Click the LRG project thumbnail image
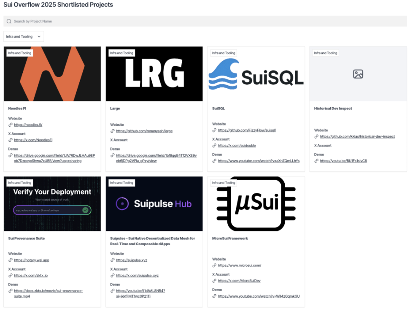Image resolution: width=410 pixels, height=309 pixels. 154,74
